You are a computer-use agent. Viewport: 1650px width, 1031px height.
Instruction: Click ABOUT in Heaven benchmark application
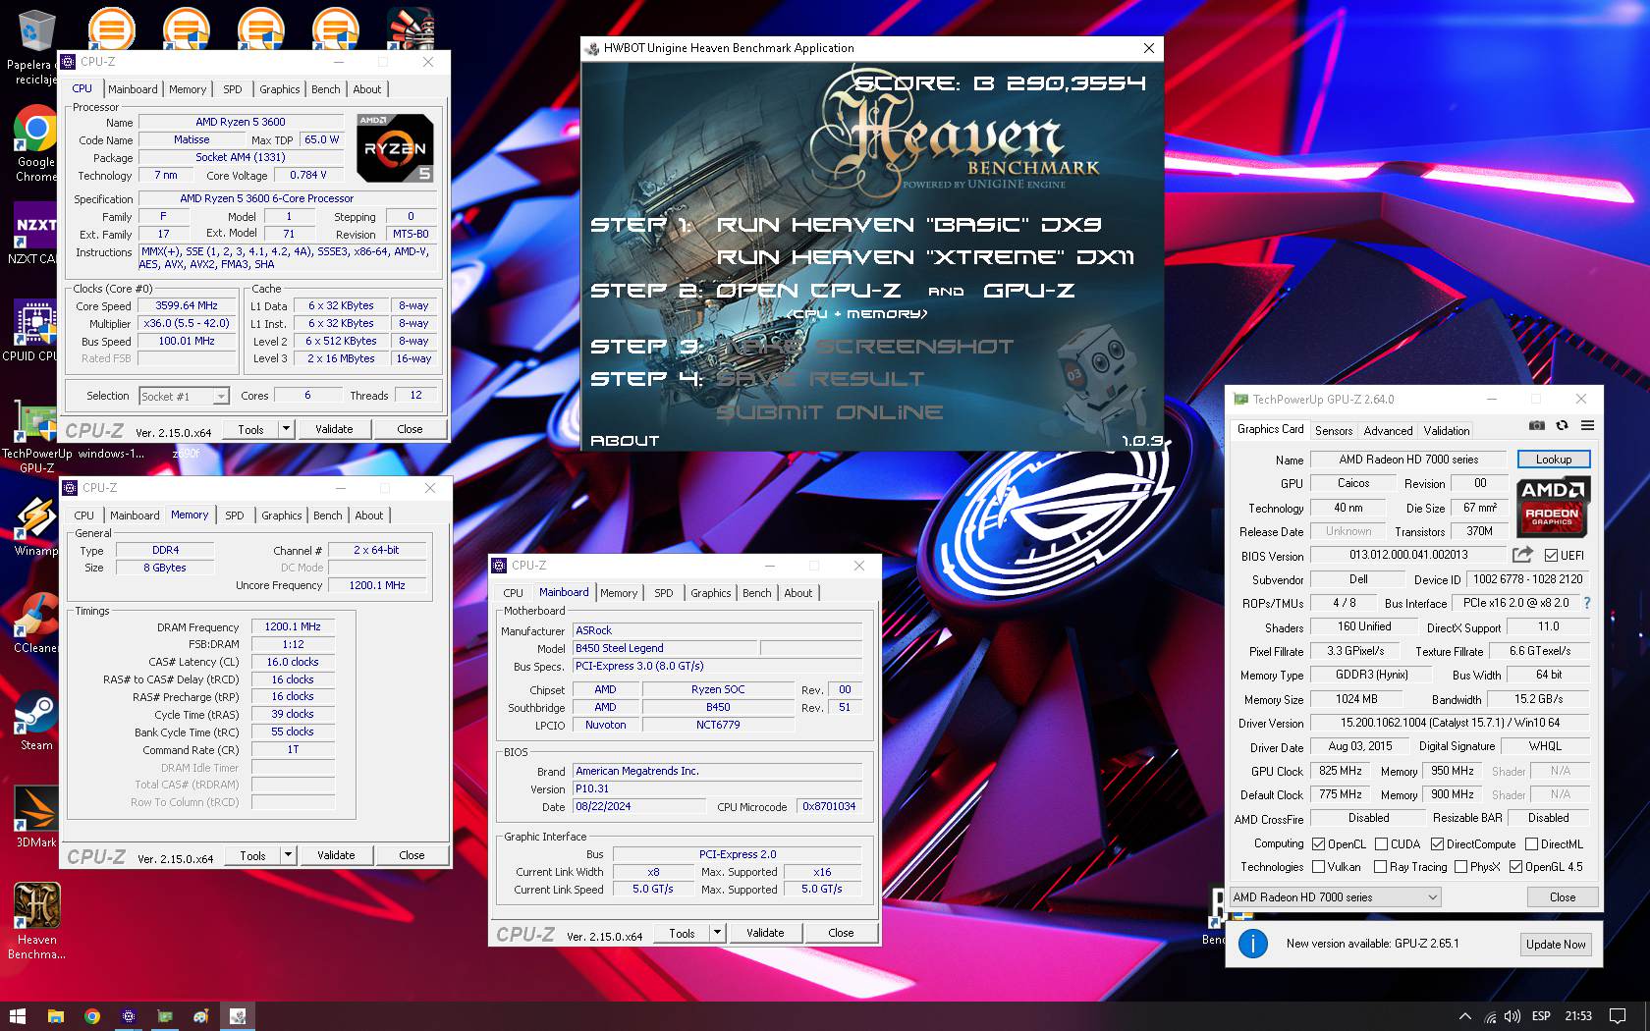[x=625, y=441]
